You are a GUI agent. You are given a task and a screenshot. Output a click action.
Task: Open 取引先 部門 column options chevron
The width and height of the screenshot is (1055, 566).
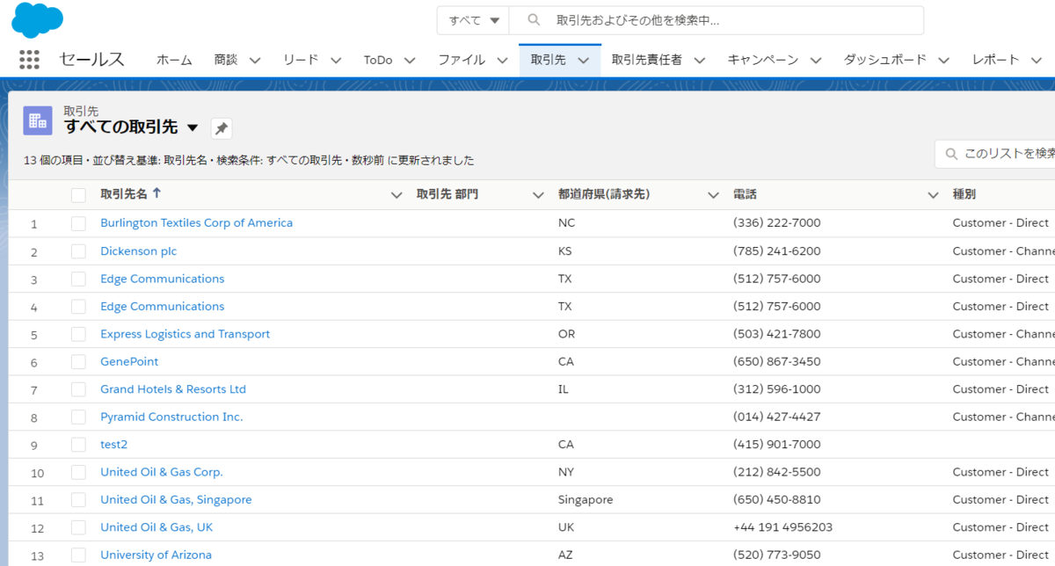(538, 195)
